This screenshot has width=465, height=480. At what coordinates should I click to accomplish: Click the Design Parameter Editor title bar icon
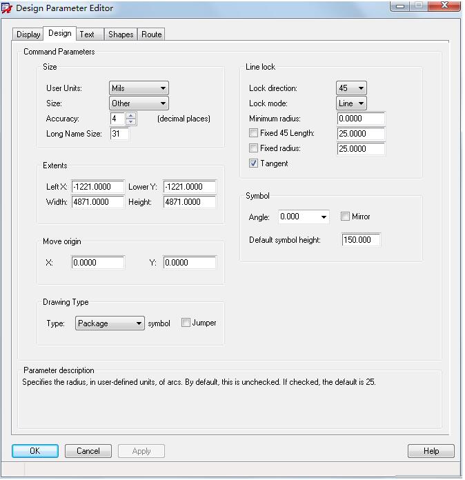[7, 8]
